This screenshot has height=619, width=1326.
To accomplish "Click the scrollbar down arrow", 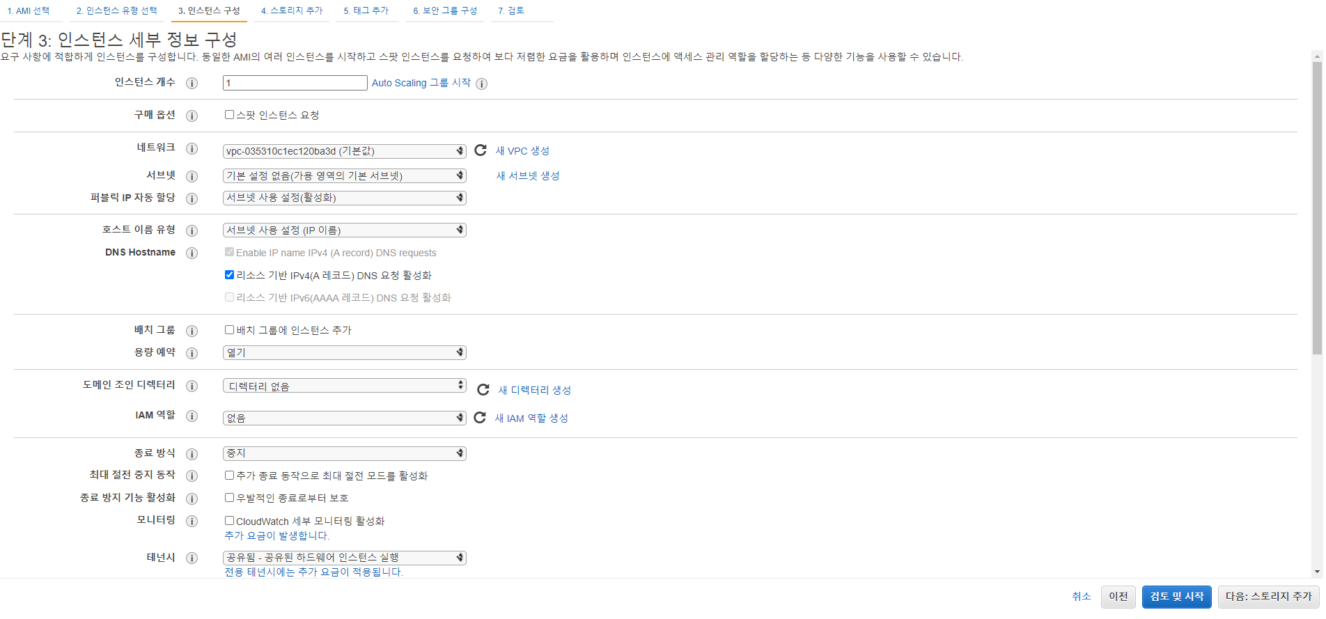I will pos(1317,572).
